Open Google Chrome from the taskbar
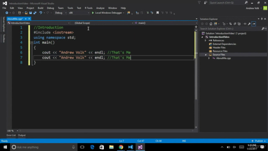The image size is (268, 151). point(121,147)
